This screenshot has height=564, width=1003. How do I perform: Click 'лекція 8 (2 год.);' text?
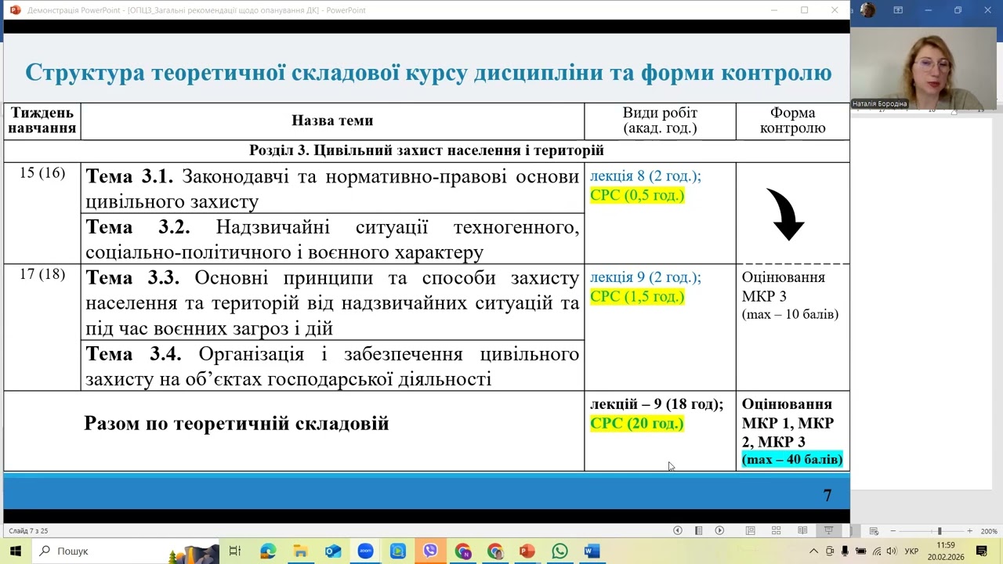point(646,175)
